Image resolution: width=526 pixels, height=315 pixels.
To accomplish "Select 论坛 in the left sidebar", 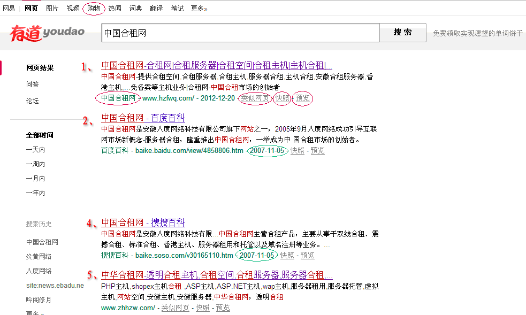I will tap(33, 101).
